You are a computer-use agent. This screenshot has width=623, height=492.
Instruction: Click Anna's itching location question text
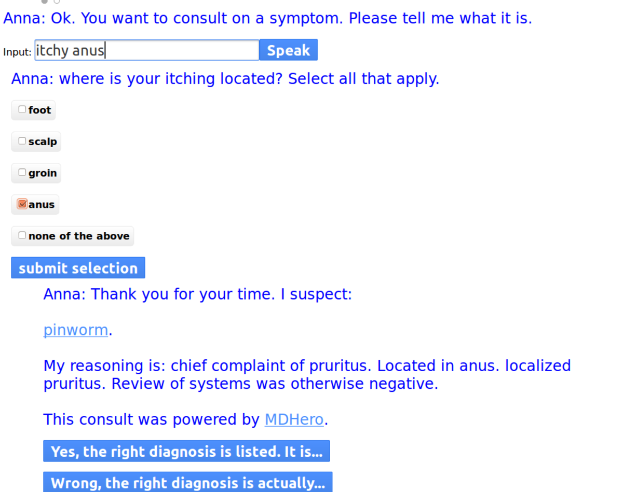pos(225,79)
